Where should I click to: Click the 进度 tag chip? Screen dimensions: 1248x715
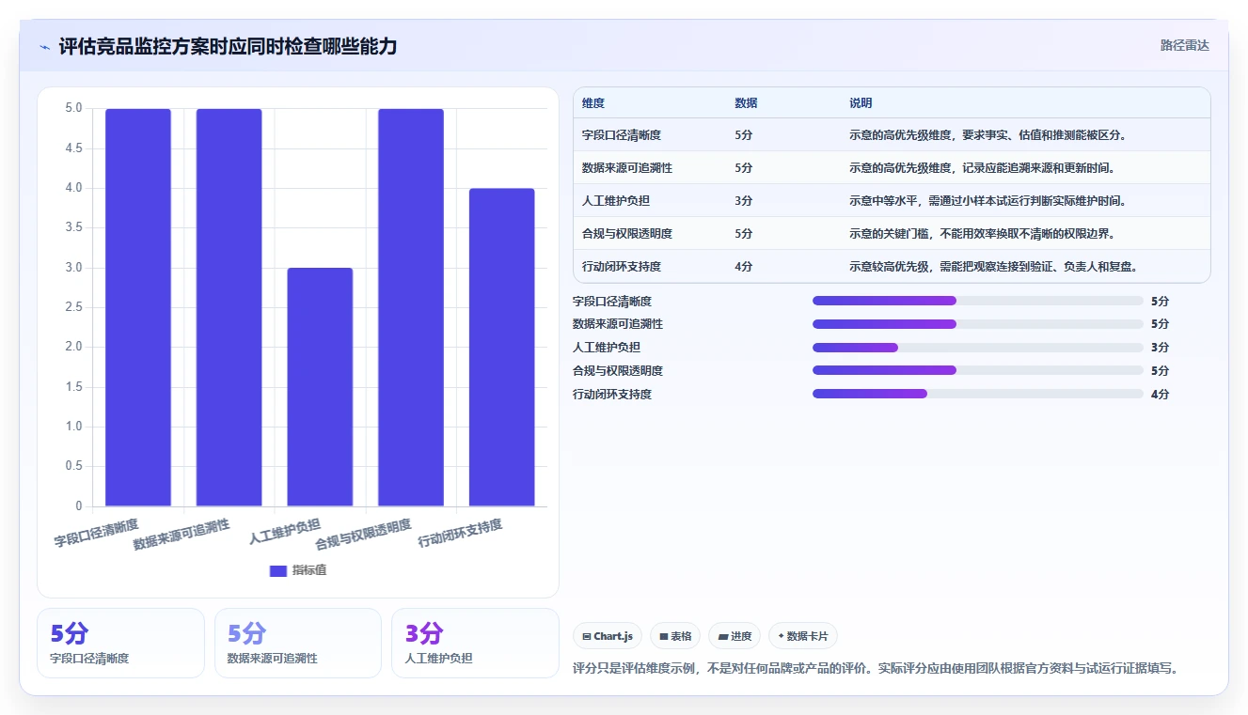(x=735, y=636)
